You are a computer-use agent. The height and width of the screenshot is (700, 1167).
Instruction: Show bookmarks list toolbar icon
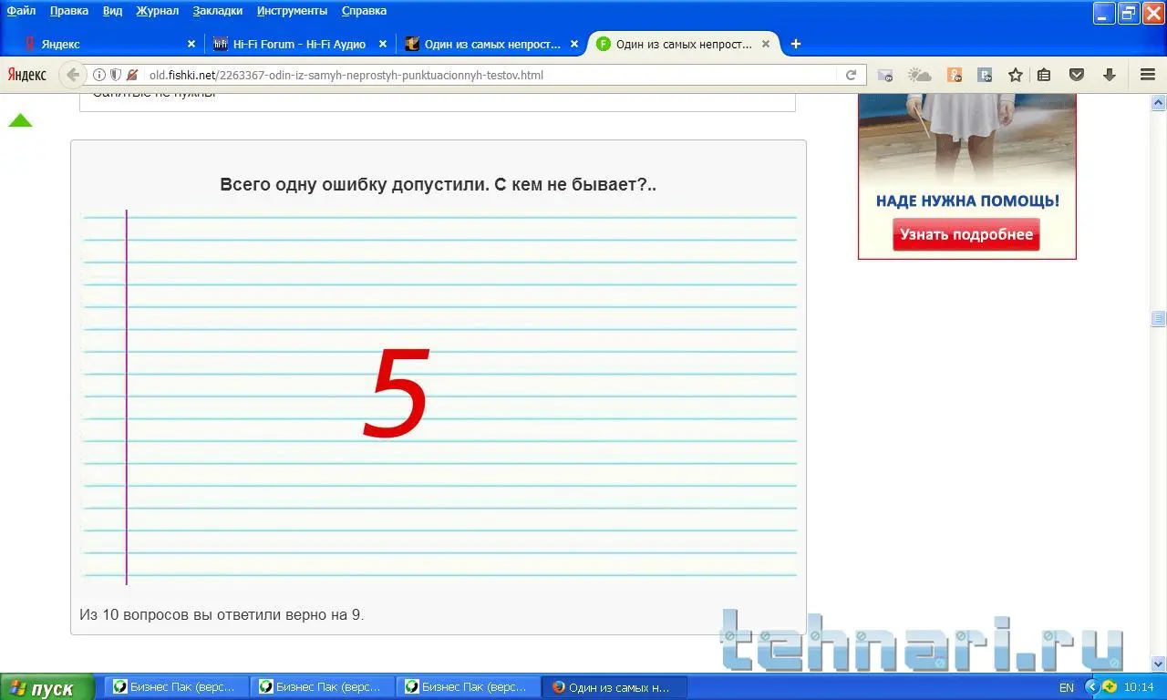coord(1045,75)
